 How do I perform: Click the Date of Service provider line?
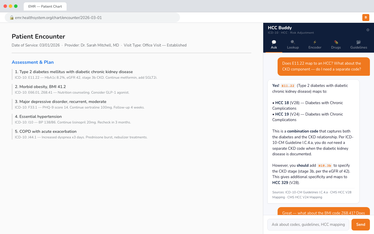click(x=99, y=45)
